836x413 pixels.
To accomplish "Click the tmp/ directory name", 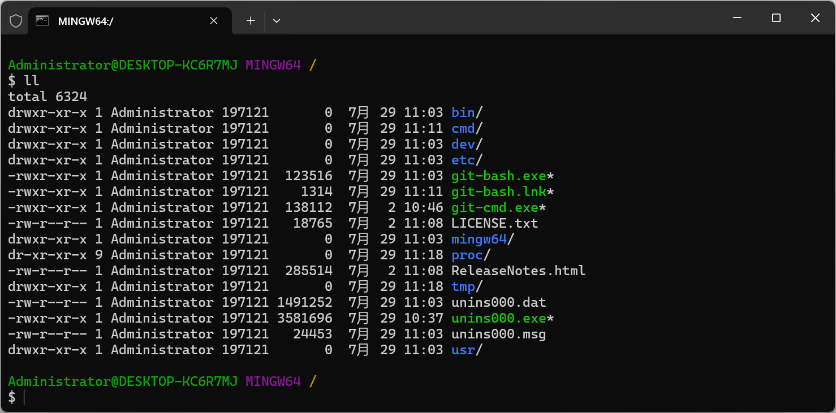I will tap(467, 286).
